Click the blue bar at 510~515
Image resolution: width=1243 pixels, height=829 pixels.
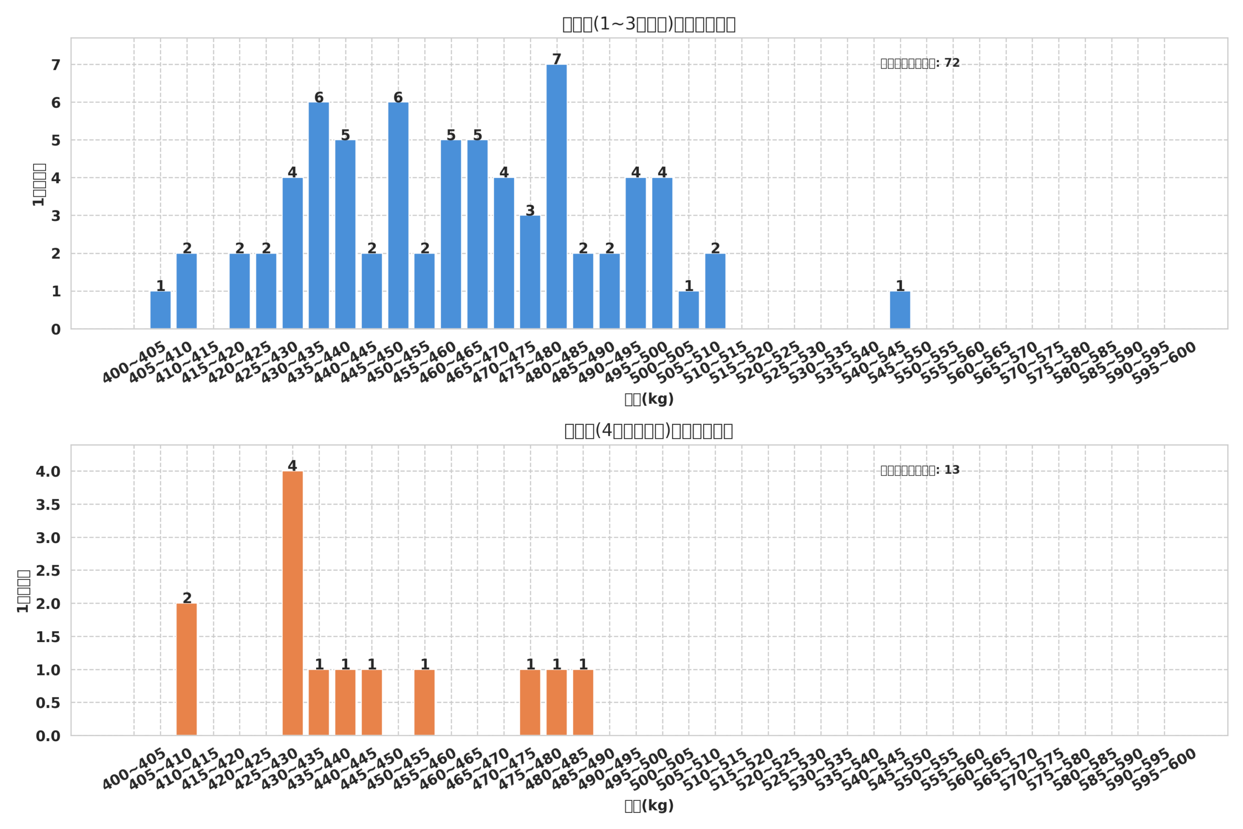(715, 291)
